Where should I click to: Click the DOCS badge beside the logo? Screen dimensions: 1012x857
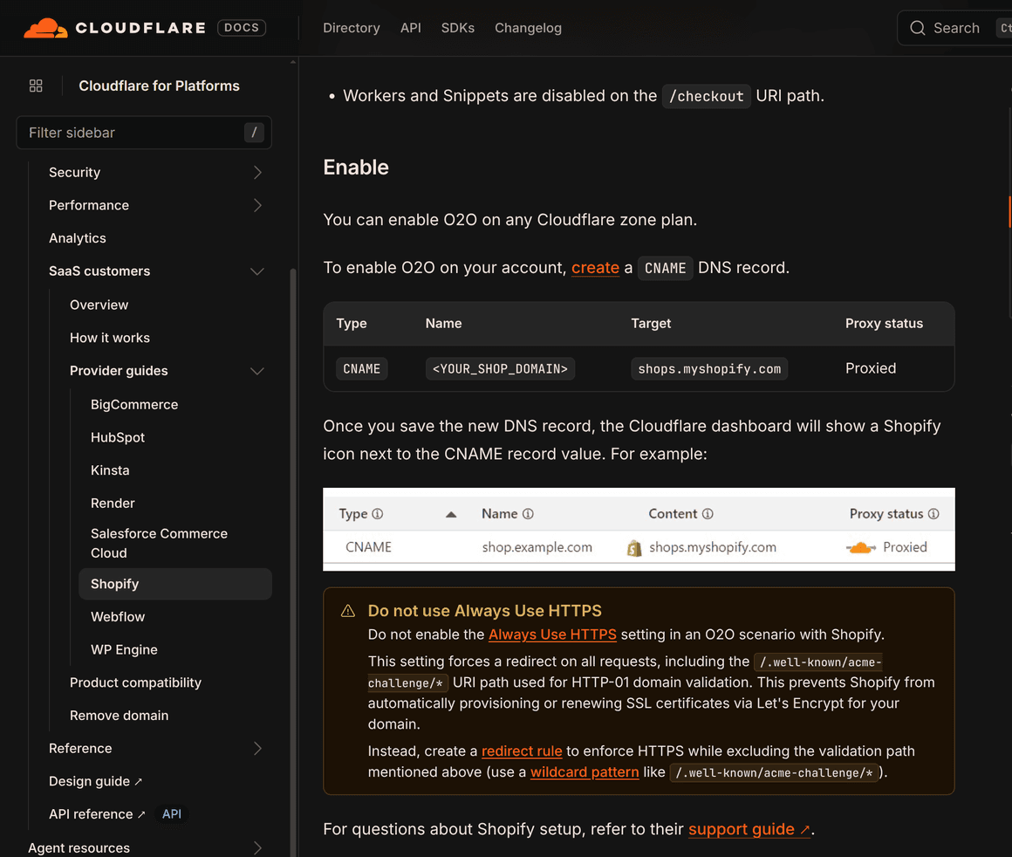242,28
